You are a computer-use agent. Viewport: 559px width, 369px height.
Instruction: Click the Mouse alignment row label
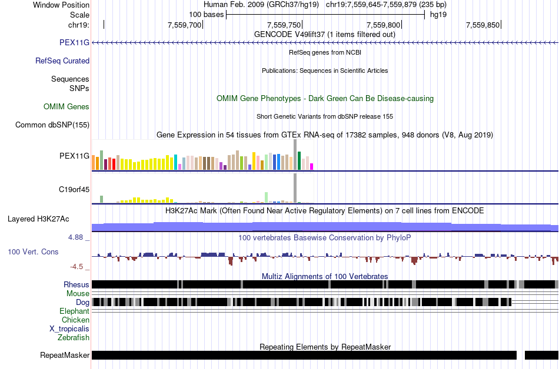pos(78,294)
